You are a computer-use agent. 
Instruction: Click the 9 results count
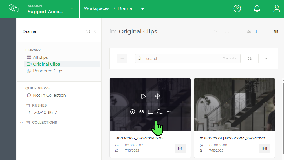[x=230, y=58]
